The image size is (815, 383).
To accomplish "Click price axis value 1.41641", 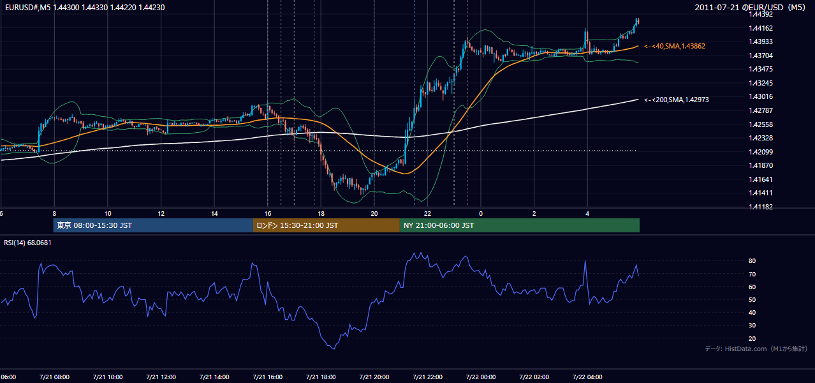I will tap(761, 179).
